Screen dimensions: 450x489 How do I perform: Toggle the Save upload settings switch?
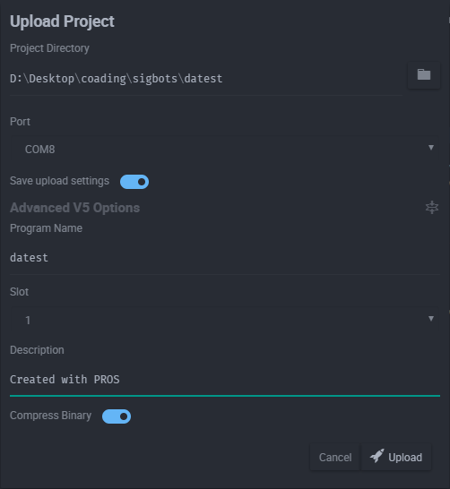(134, 182)
